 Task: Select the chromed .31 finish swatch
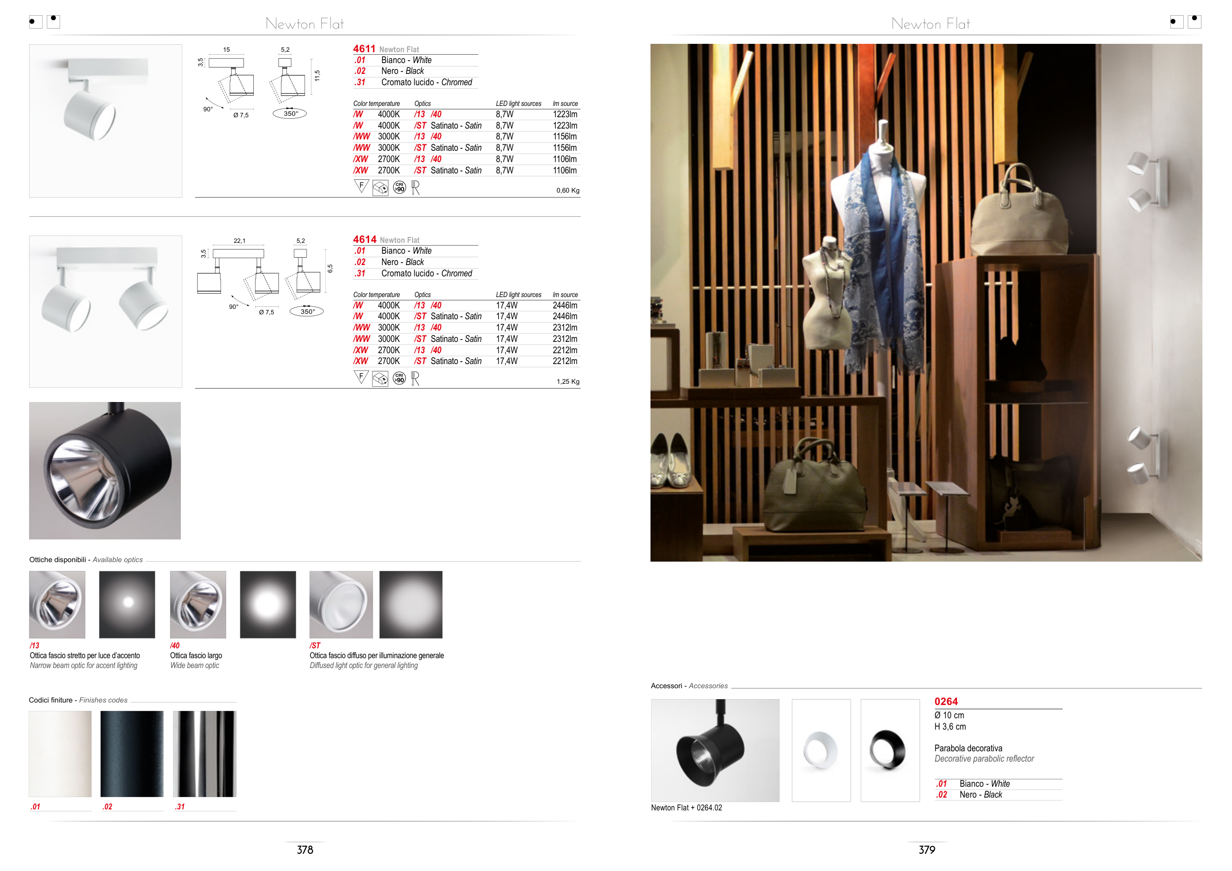click(205, 754)
